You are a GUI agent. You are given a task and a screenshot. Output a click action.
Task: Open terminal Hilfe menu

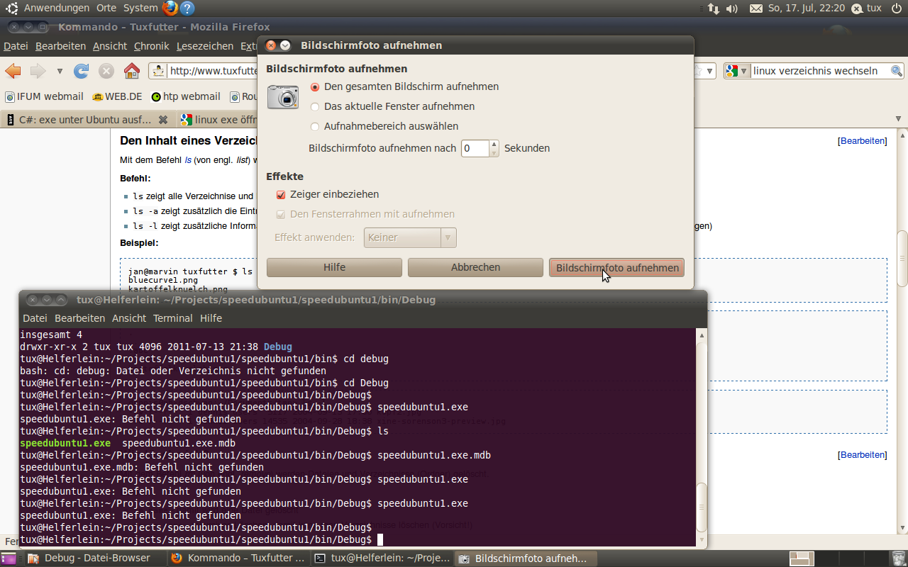[211, 318]
